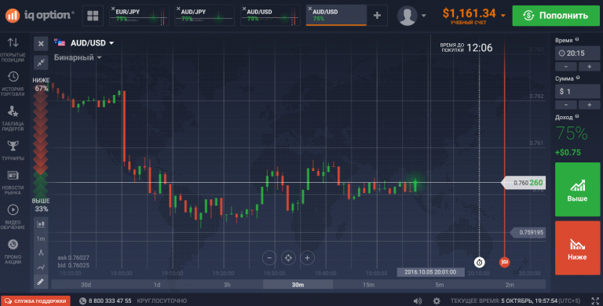Open the line graph tool icon
The width and height of the screenshot is (603, 306).
pyautogui.click(x=41, y=268)
